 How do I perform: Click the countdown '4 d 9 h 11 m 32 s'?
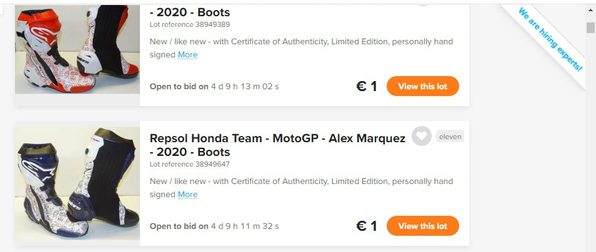pyautogui.click(x=245, y=226)
